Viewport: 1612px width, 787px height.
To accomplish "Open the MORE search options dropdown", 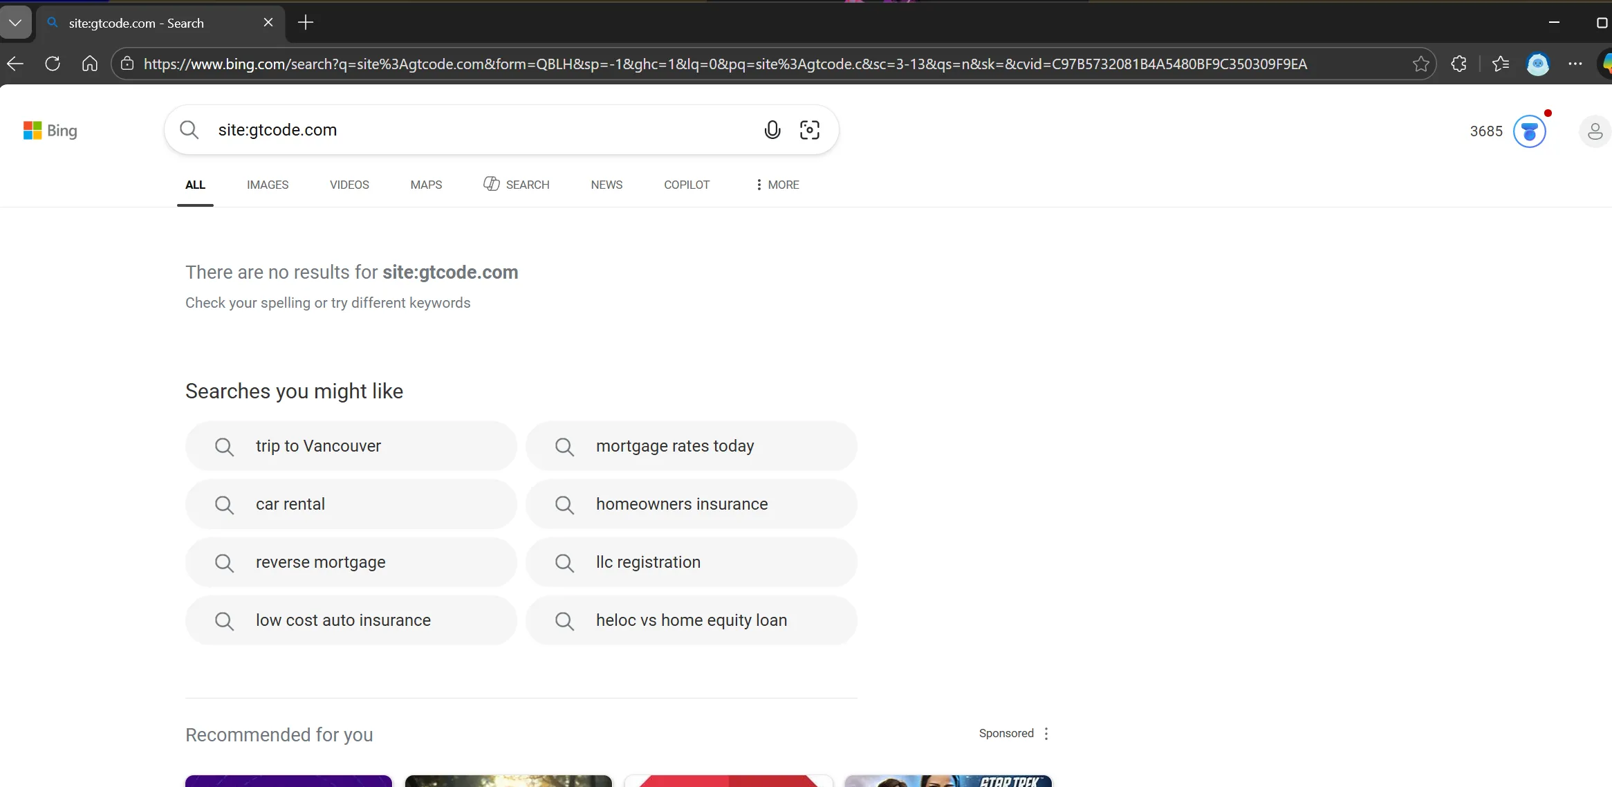I will [x=776, y=185].
